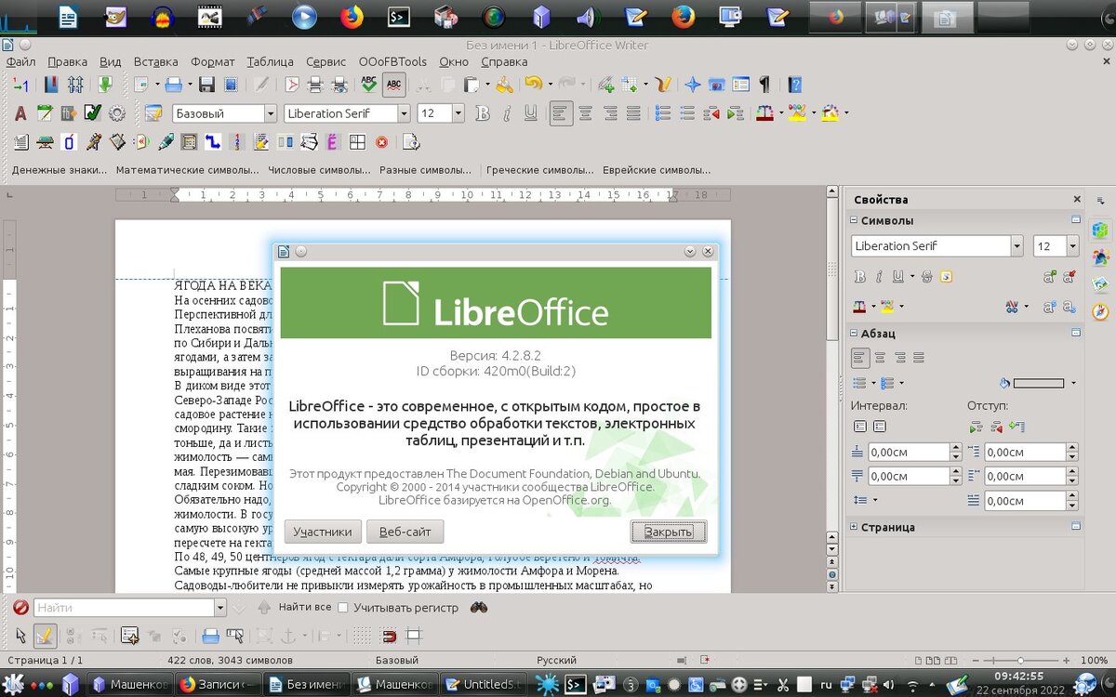Undo last action with yellow arrow
The image size is (1116, 697).
click(532, 85)
